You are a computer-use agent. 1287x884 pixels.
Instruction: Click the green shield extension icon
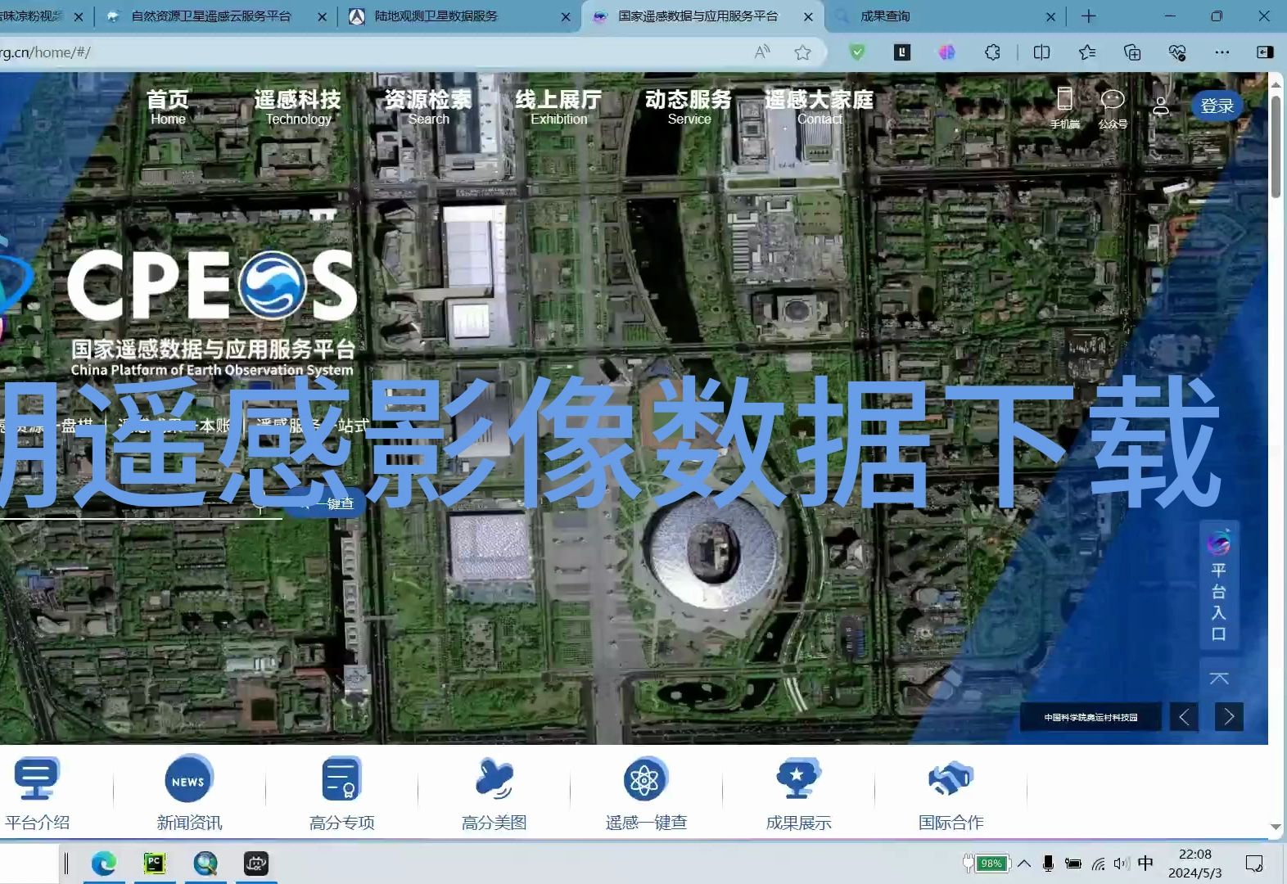(x=857, y=52)
